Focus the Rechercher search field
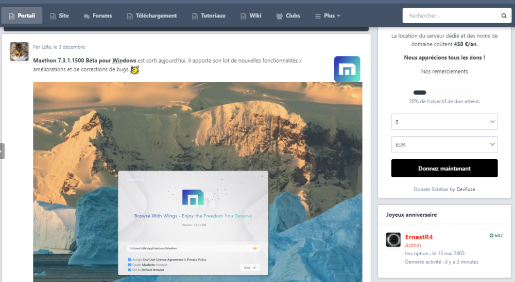Image resolution: width=515 pixels, height=282 pixels. point(451,16)
